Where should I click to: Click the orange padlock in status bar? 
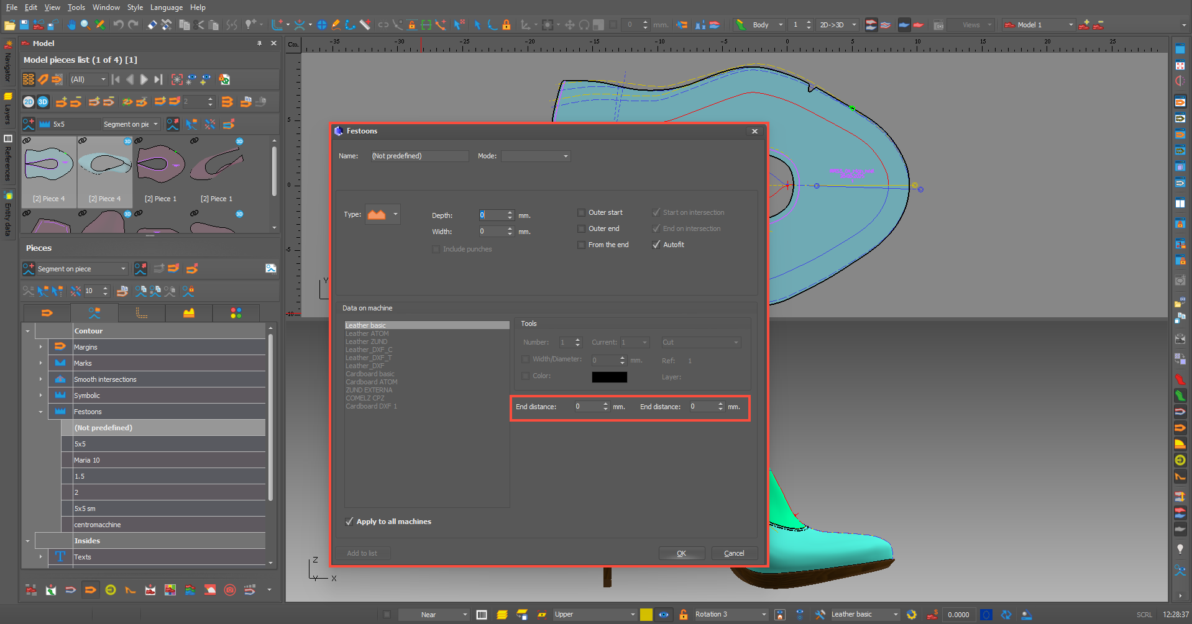(683, 615)
